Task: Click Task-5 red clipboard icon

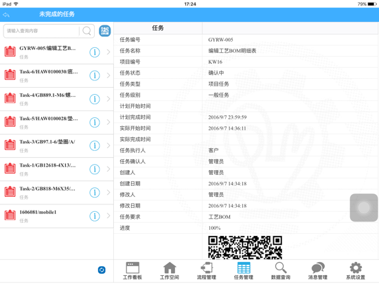Action: [10, 121]
